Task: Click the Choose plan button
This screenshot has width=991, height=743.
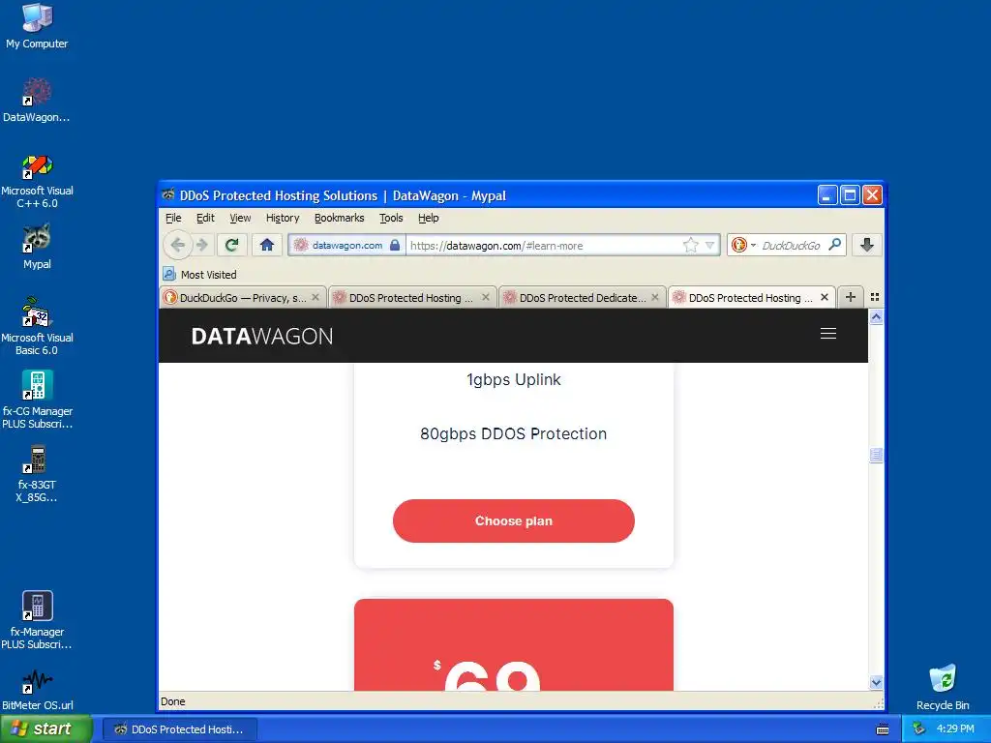Action: coord(513,520)
